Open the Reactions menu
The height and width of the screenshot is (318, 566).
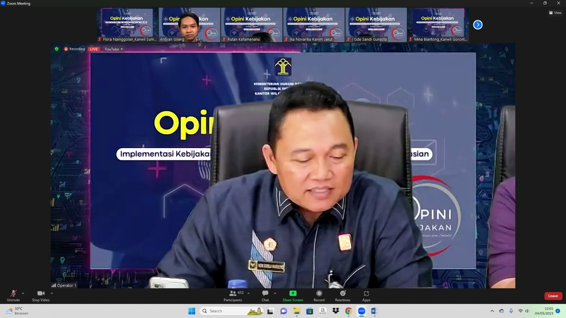(x=342, y=295)
